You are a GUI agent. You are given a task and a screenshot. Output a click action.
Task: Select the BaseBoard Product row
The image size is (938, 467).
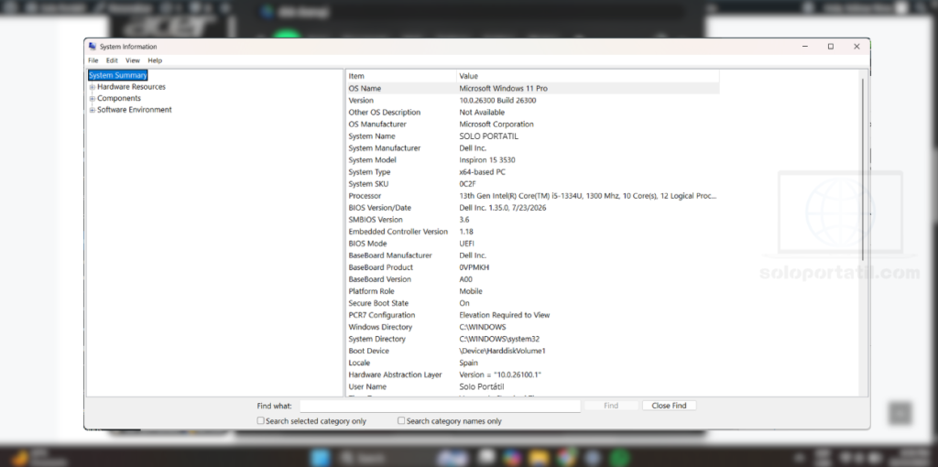(x=532, y=268)
